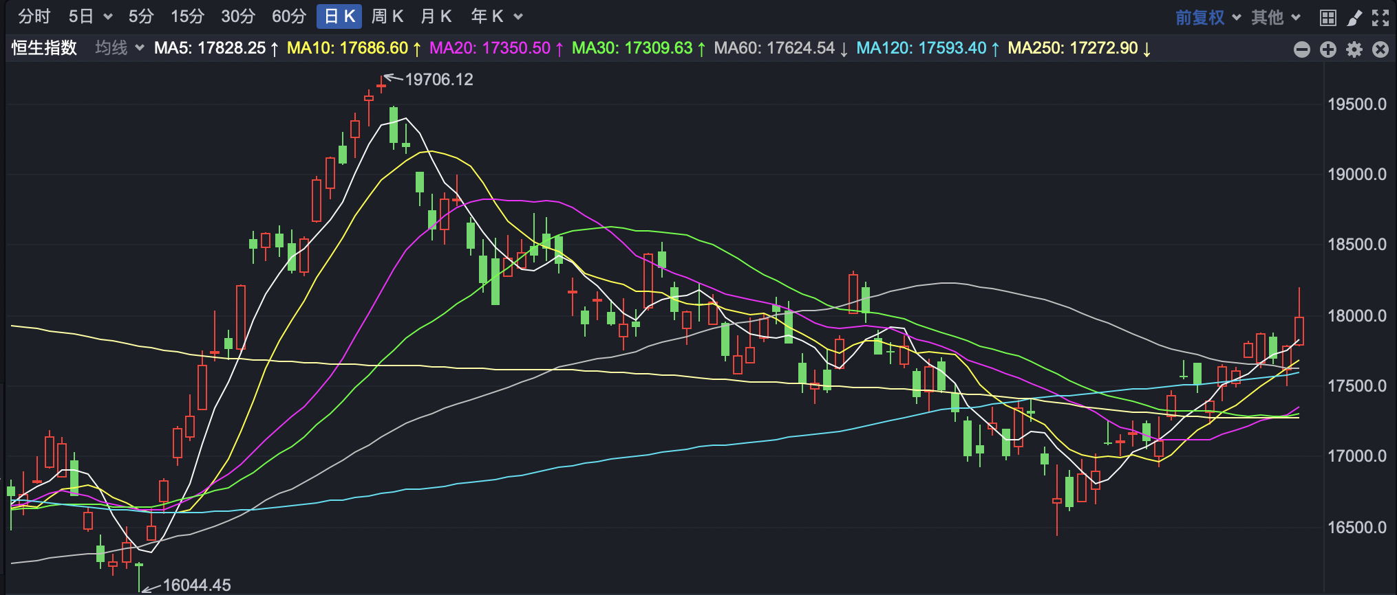The image size is (1397, 595).
Task: Click the 16044.45 low price marker
Action: pyautogui.click(x=197, y=585)
